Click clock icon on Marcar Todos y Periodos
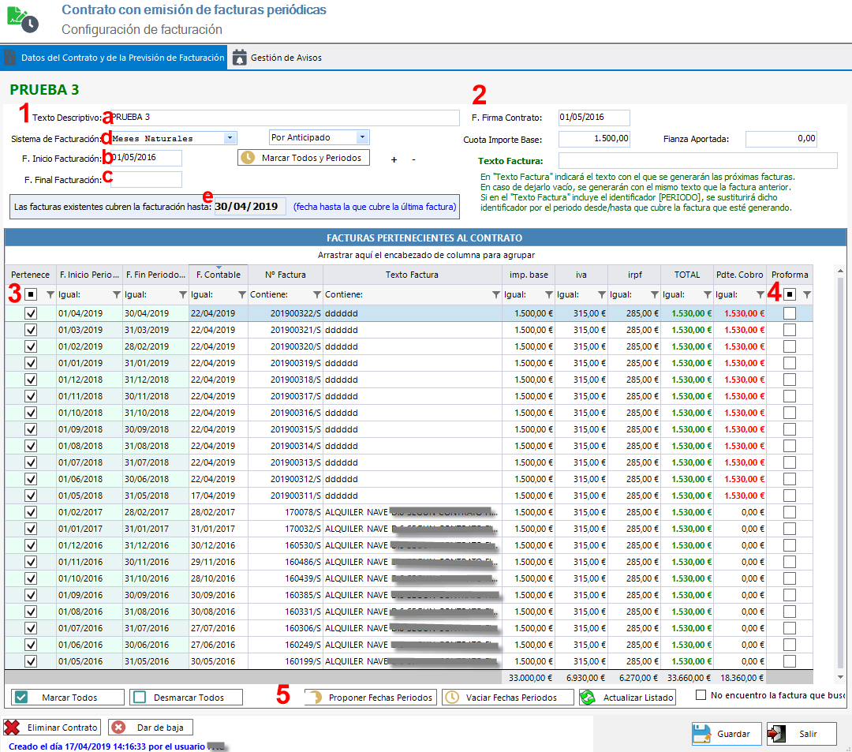This screenshot has width=852, height=752. pos(248,158)
